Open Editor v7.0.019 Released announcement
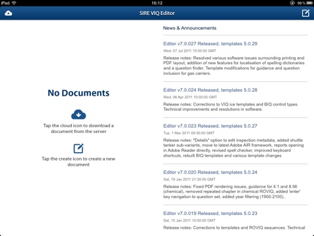The image size is (314, 236). pos(210,213)
